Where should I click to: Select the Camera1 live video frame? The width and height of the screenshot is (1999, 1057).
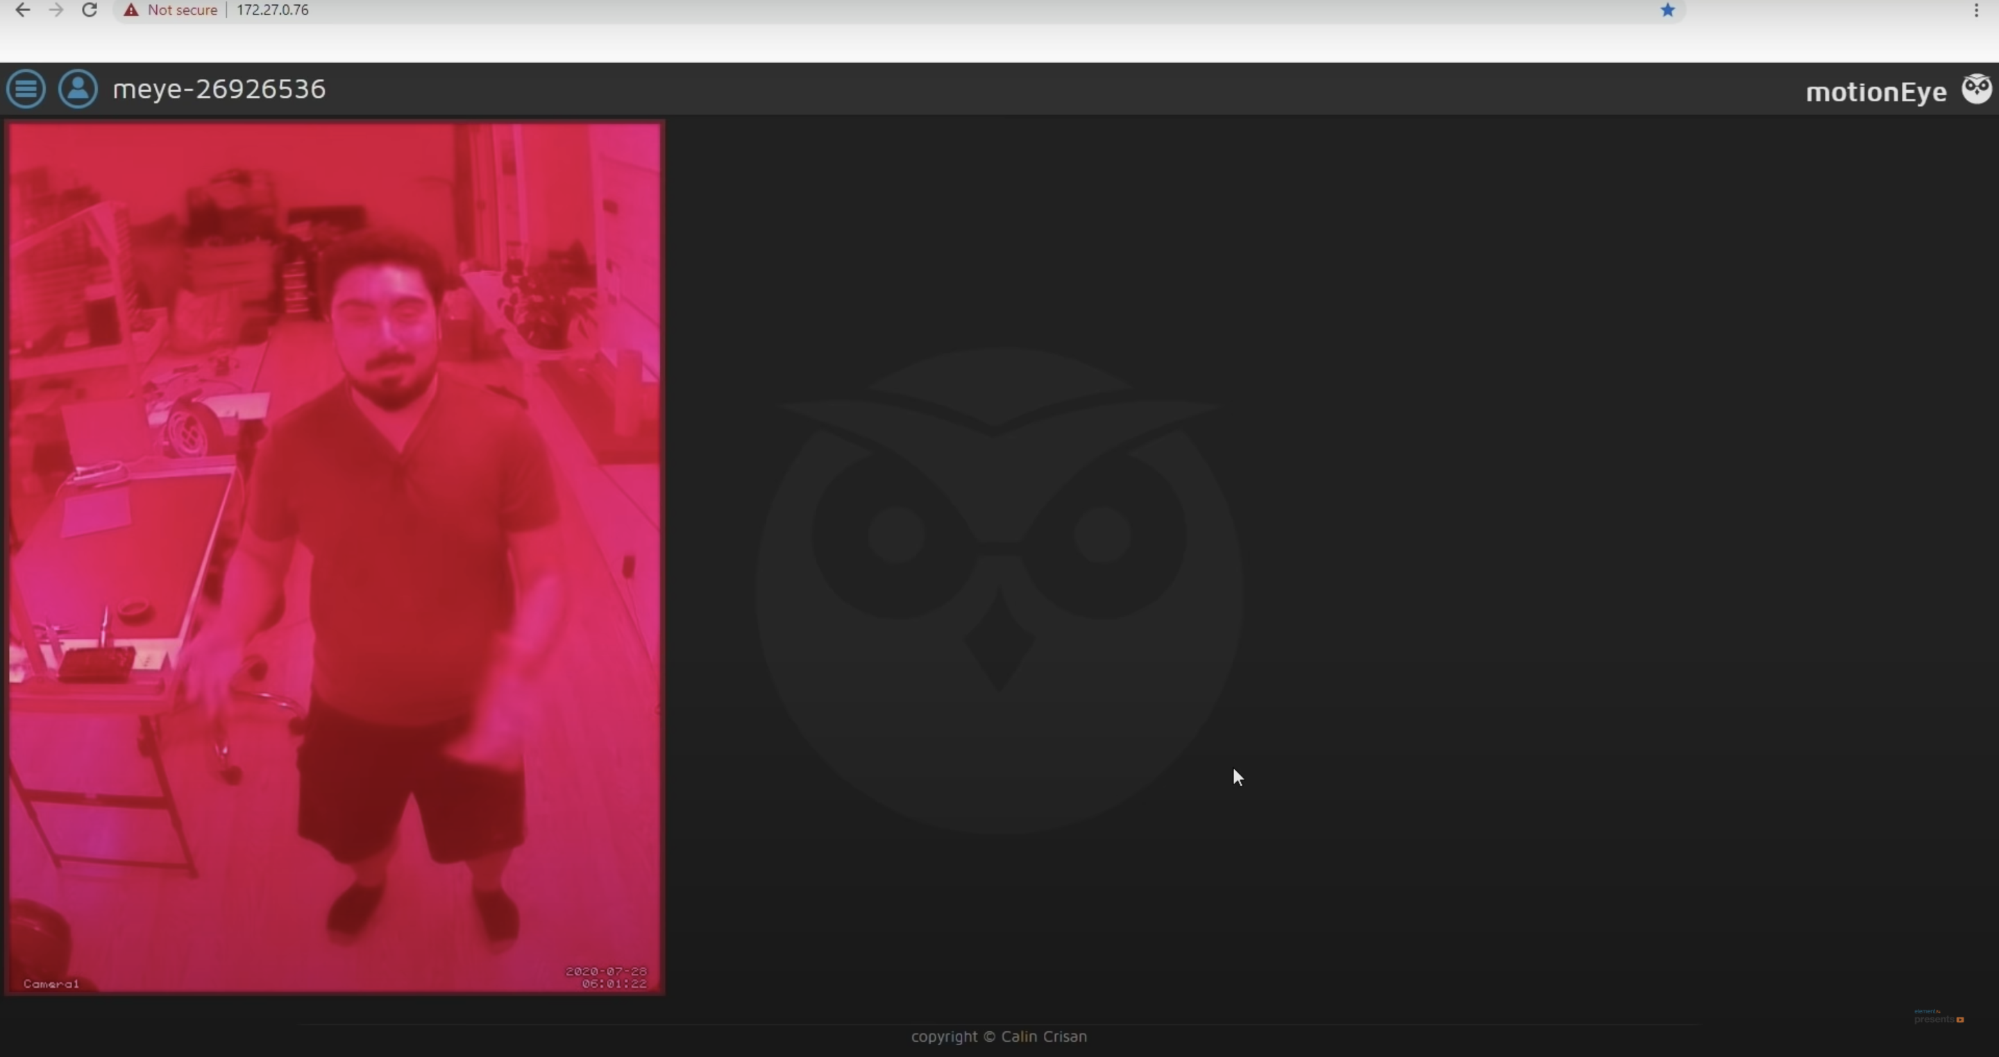tap(335, 558)
